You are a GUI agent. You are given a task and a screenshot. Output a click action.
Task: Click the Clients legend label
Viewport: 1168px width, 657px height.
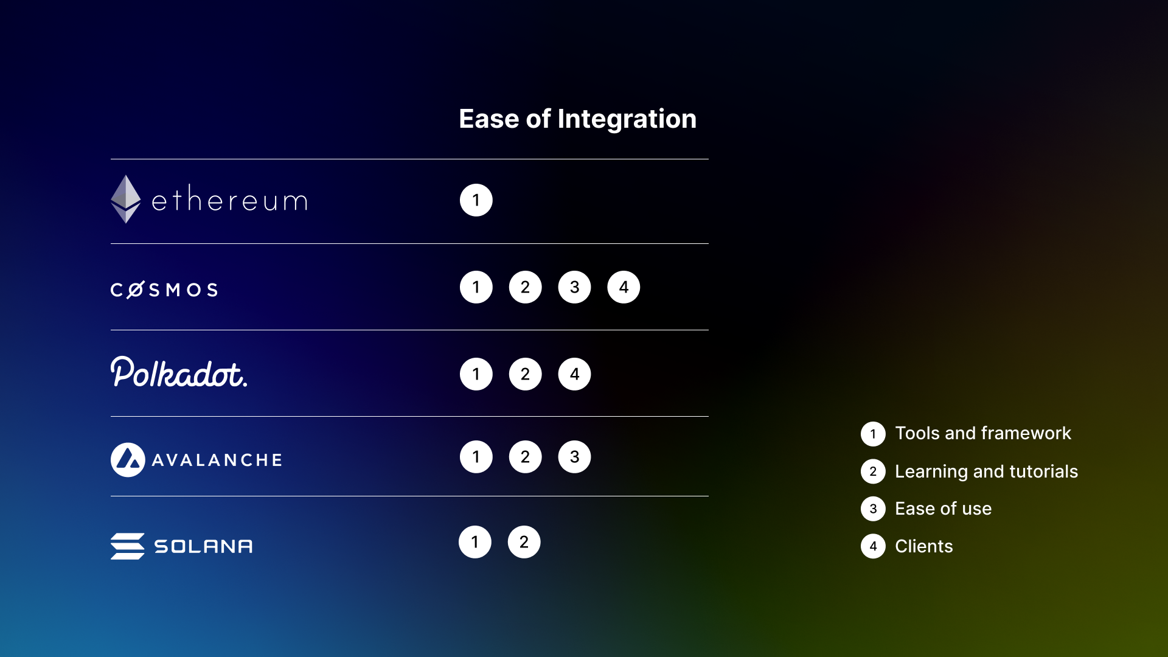pos(923,546)
